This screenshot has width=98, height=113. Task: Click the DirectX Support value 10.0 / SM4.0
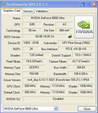click(83, 55)
